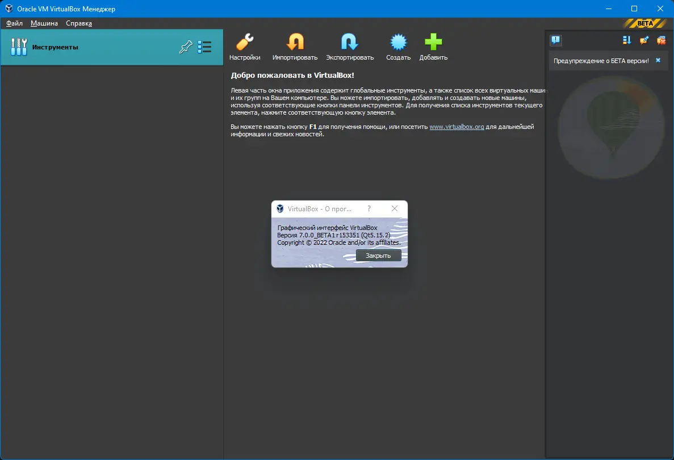Open the notification preferences icon
This screenshot has width=674, height=460.
click(x=644, y=41)
